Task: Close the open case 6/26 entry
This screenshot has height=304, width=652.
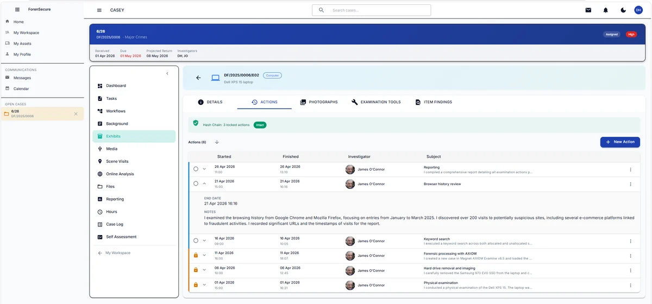Action: coord(76,114)
